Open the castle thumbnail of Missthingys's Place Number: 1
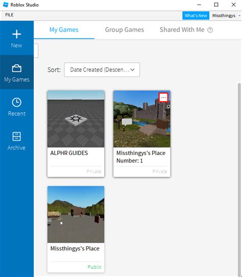This screenshot has width=242, height=277. (142, 119)
